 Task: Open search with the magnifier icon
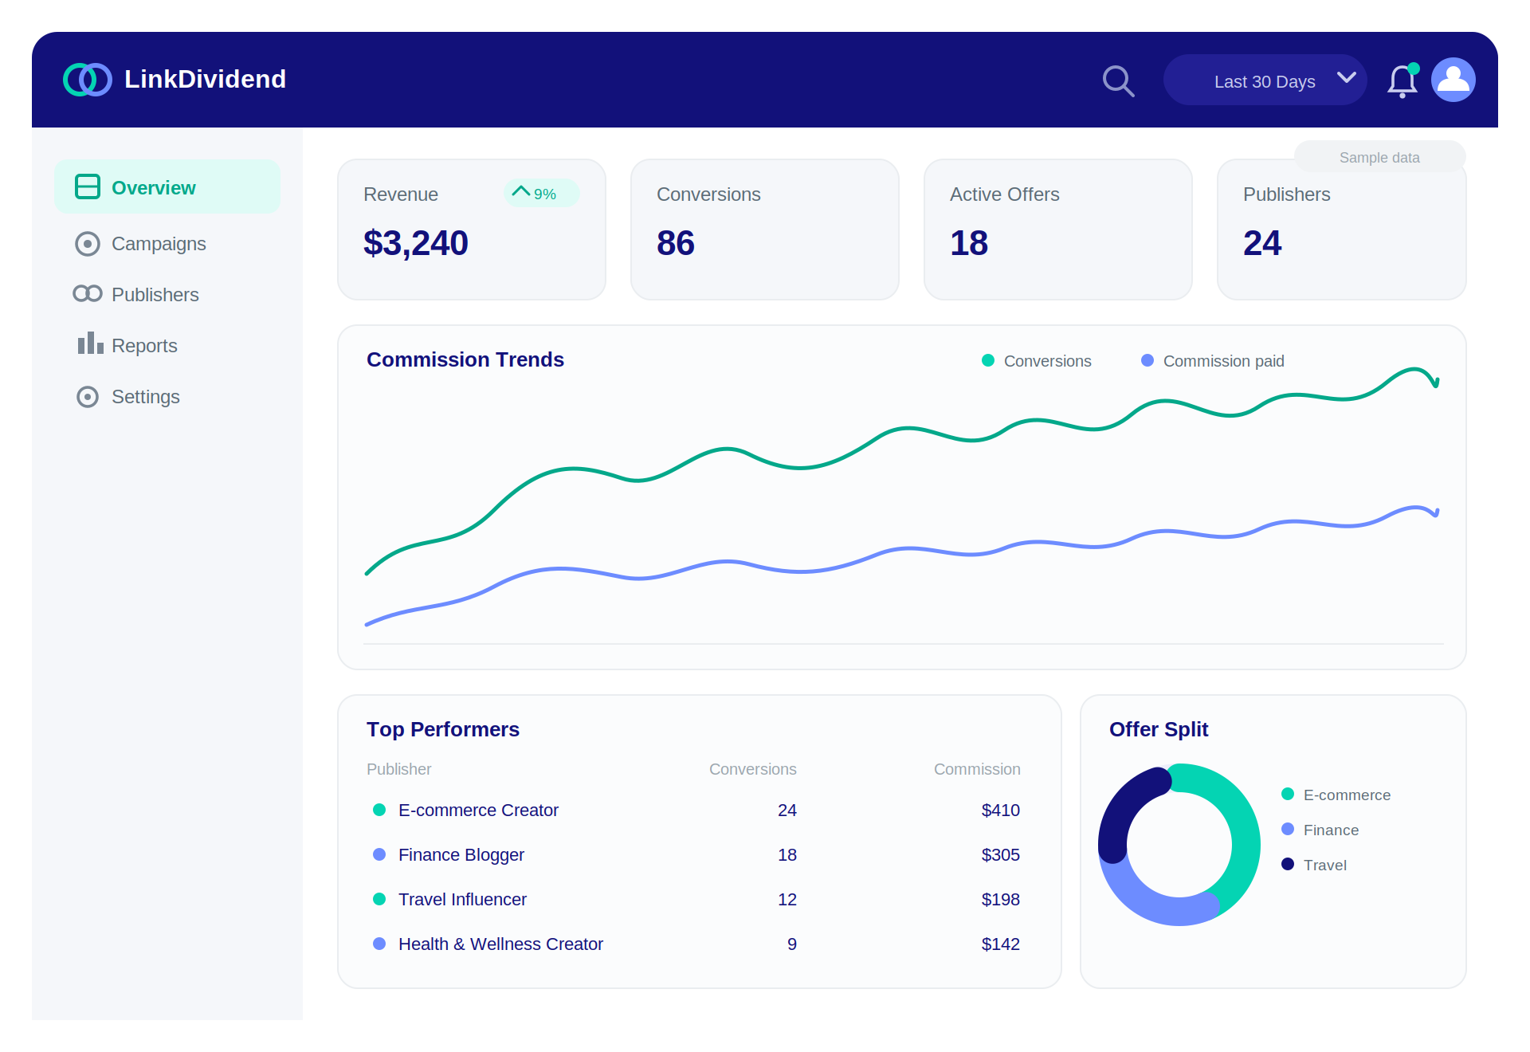point(1118,80)
